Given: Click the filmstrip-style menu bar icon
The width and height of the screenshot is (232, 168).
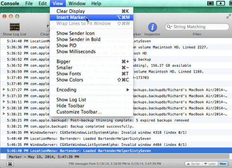Looking at the screenshot, I should 210,3.
